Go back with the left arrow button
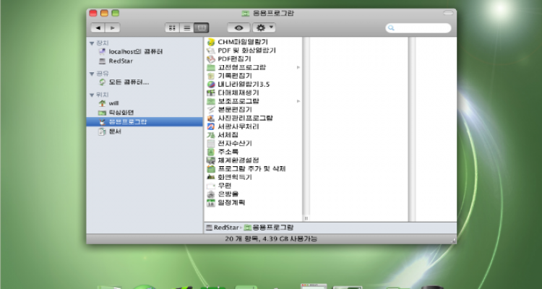Screen dimensions: 542x289 98,27
